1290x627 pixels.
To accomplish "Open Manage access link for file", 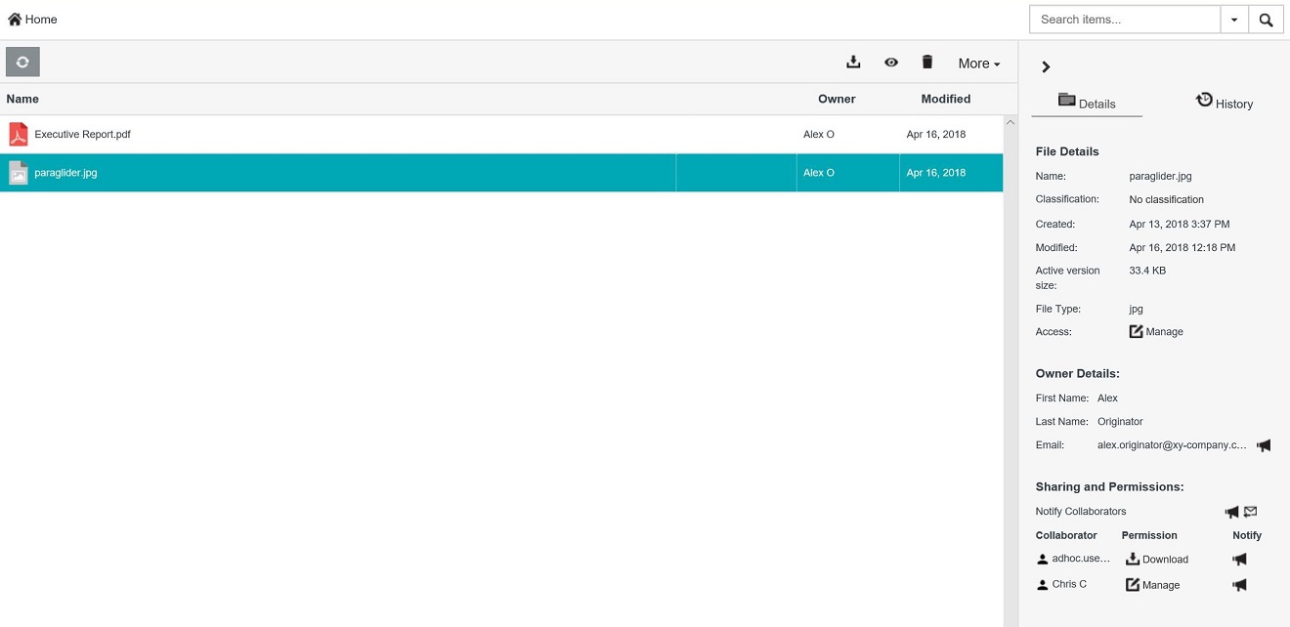I will click(x=1156, y=332).
